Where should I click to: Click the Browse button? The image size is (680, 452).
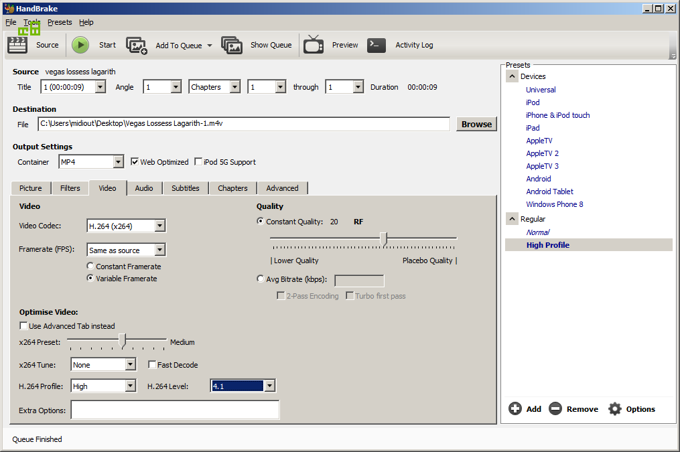[476, 125]
